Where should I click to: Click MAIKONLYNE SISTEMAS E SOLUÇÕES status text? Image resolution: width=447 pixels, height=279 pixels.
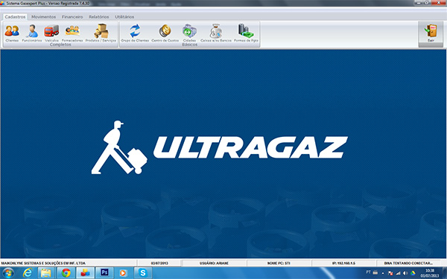coord(43,263)
